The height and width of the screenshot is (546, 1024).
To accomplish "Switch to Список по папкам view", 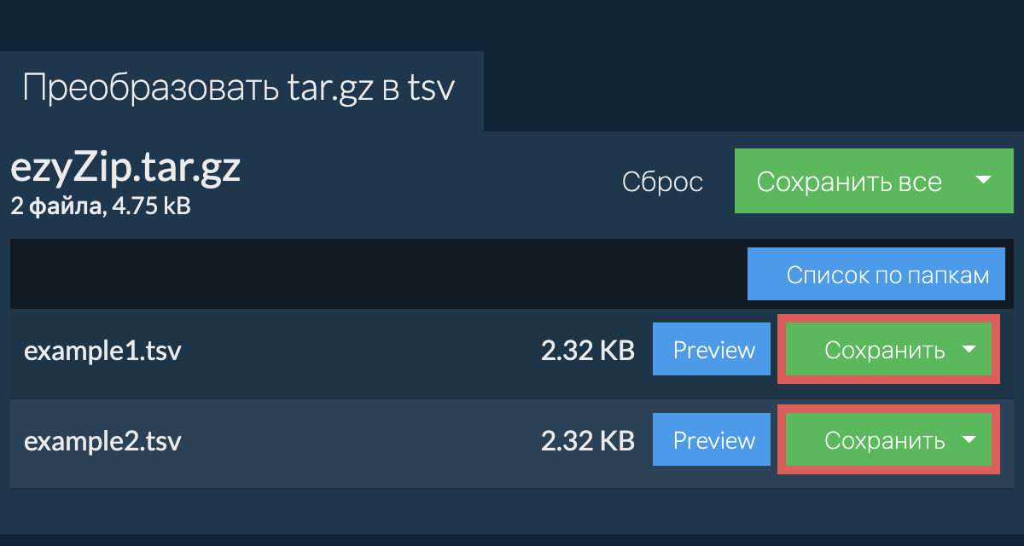I will click(x=876, y=275).
